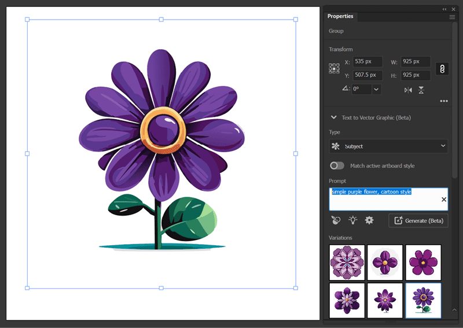Toggle constrain width and height proportions link
Screen dimensions: 463x328
tap(442, 69)
